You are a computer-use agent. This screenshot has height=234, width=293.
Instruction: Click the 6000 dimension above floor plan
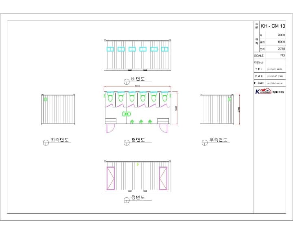(x=138, y=86)
